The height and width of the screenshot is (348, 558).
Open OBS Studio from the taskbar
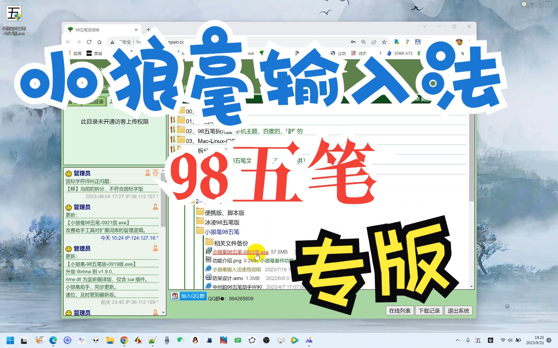pyautogui.click(x=266, y=340)
